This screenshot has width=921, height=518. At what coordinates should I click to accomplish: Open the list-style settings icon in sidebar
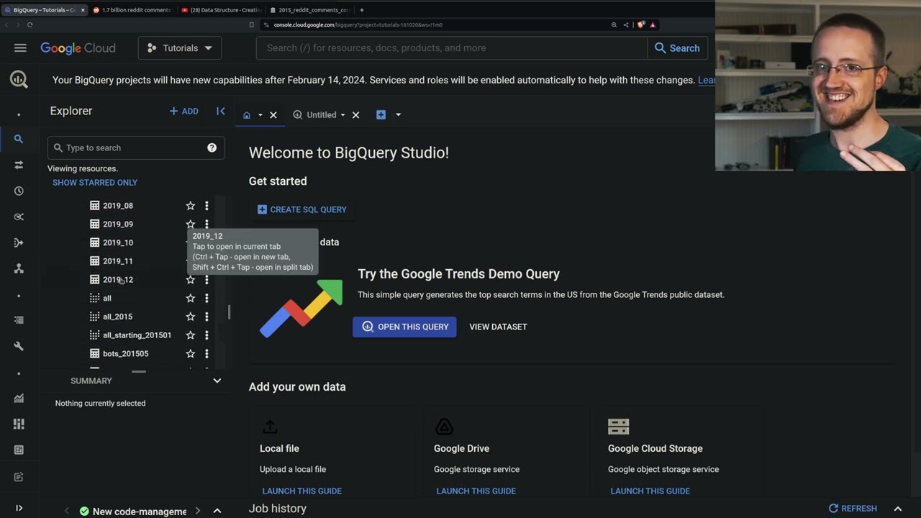pyautogui.click(x=19, y=320)
